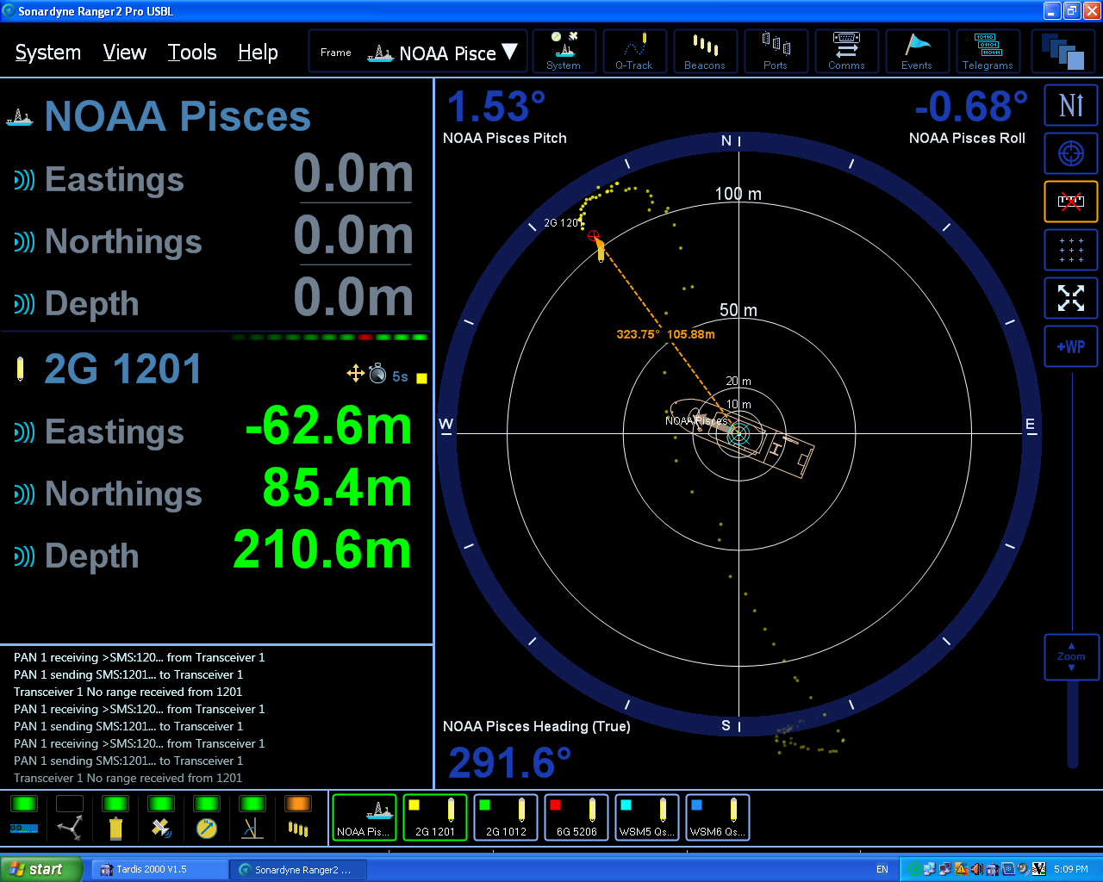Click the red speaker volume tray icon
The height and width of the screenshot is (882, 1103).
[976, 869]
